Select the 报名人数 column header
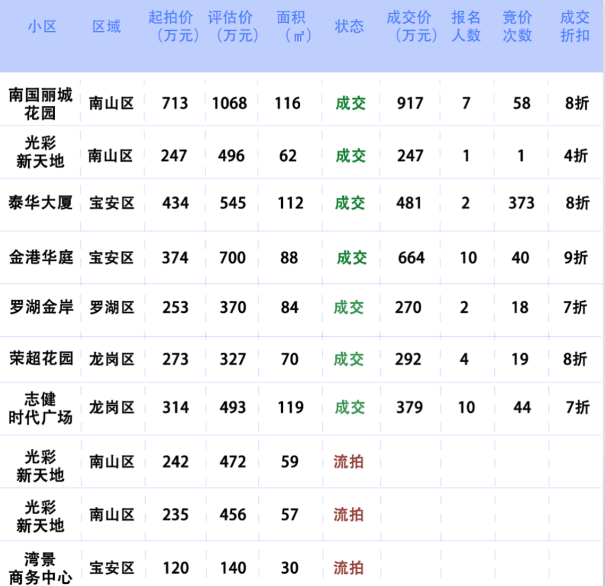Viewport: 605px width, 586px height. (x=466, y=26)
